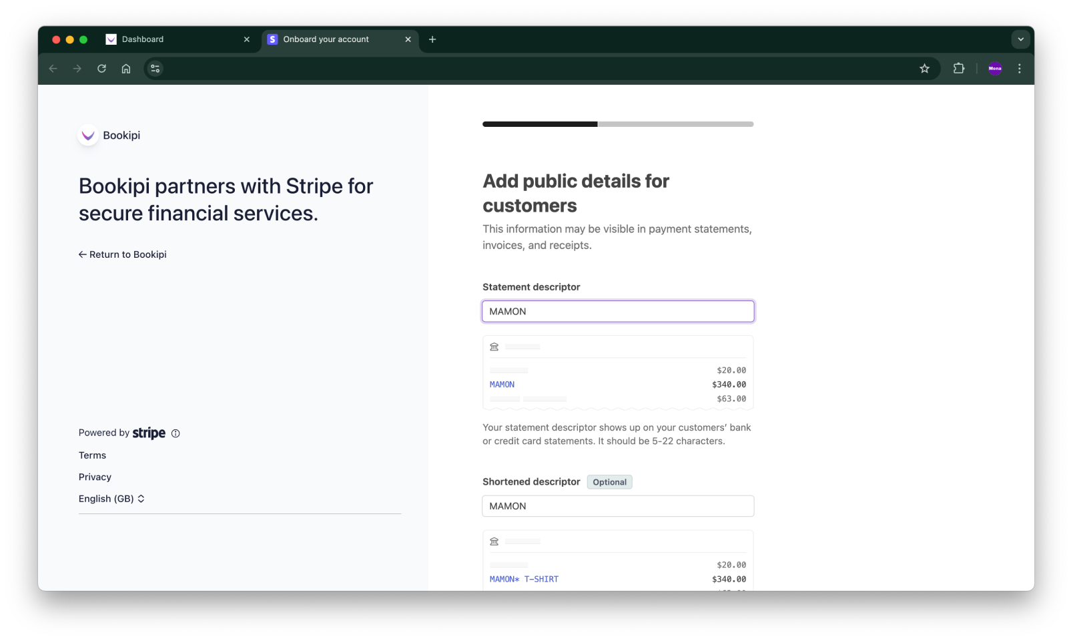Click the forward navigation arrow
Screen dimensions: 1073x641
(77, 68)
